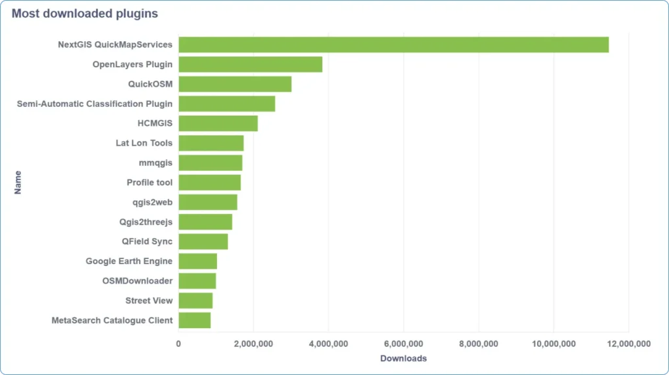Screen dimensions: 669x375
Task: Click the 'qgis2web' axis label
Action: pyautogui.click(x=152, y=202)
